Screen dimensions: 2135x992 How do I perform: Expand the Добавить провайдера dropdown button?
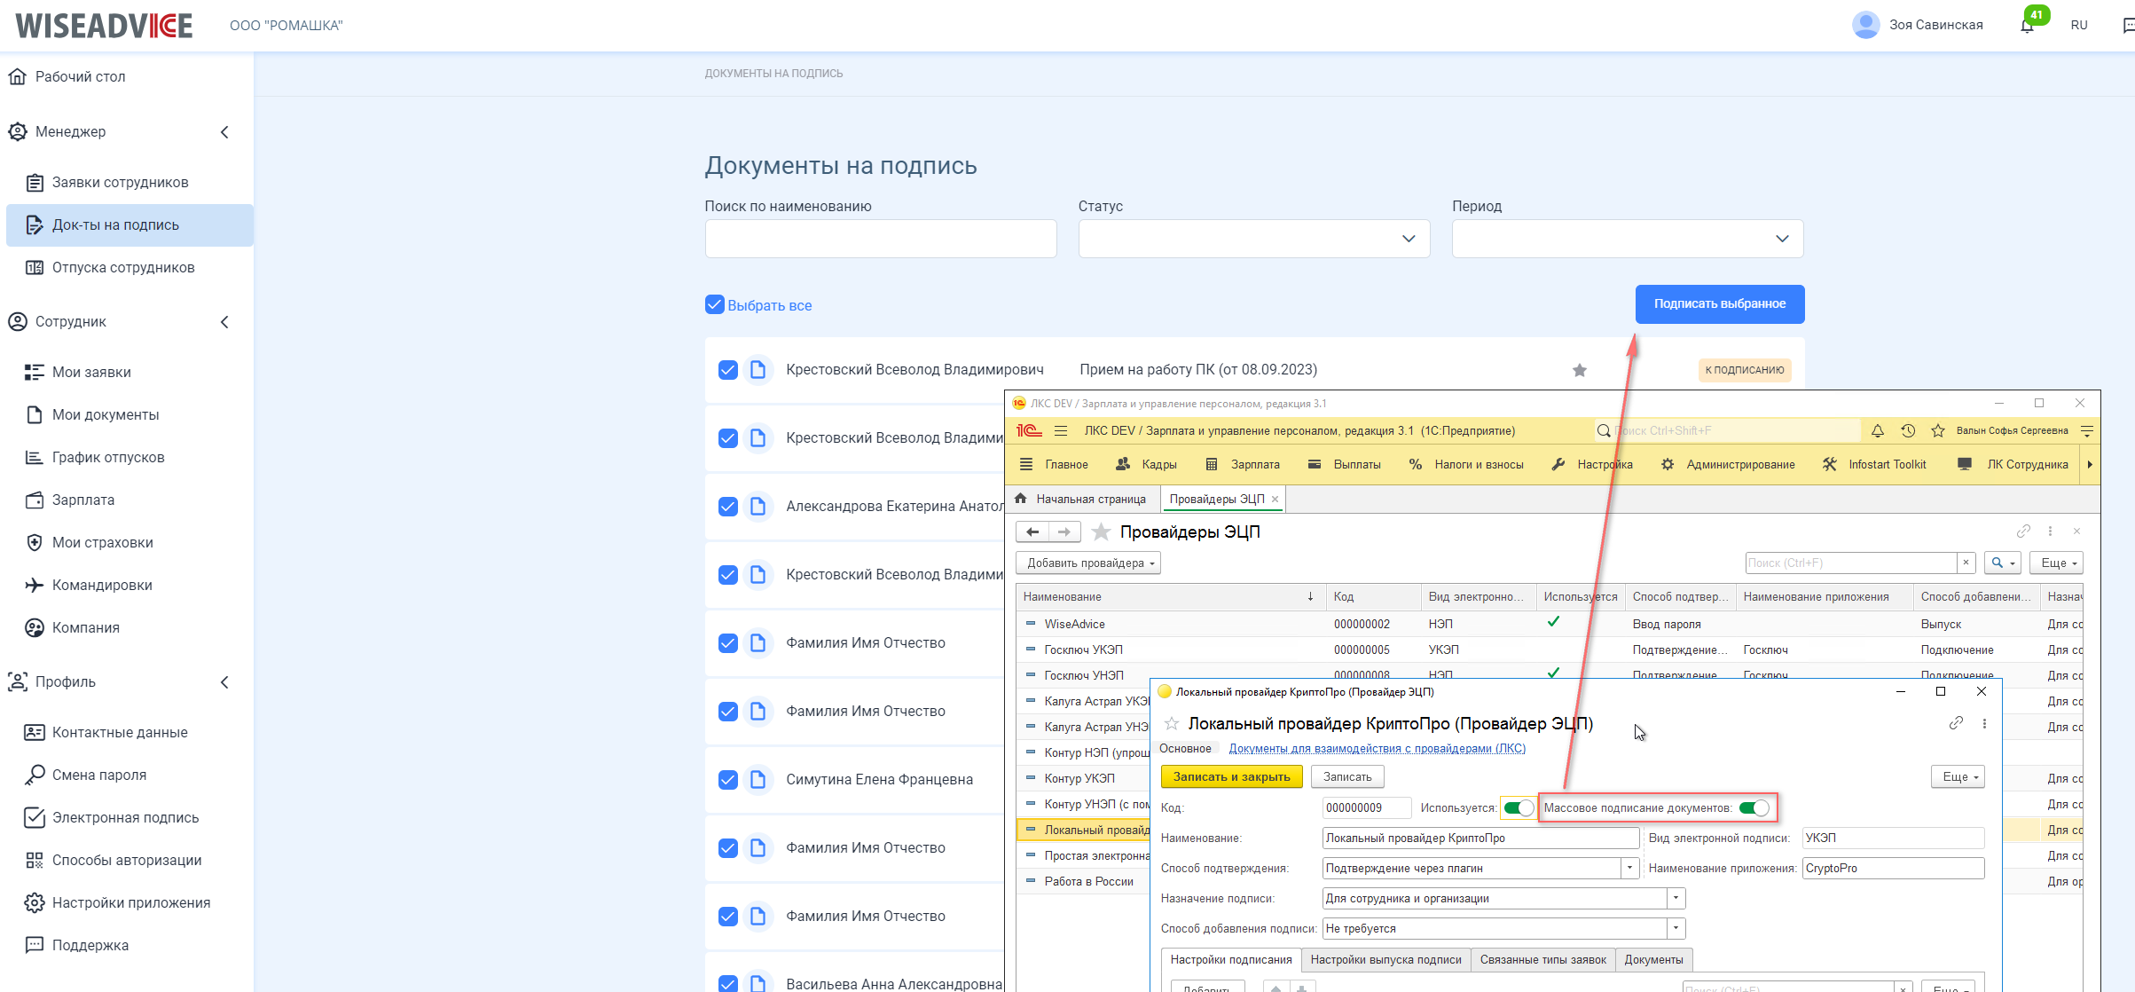pyautogui.click(x=1088, y=563)
